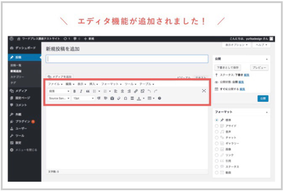Viewport: 284px width, 191px height.
Task: Align text right
Action: pyautogui.click(x=129, y=91)
